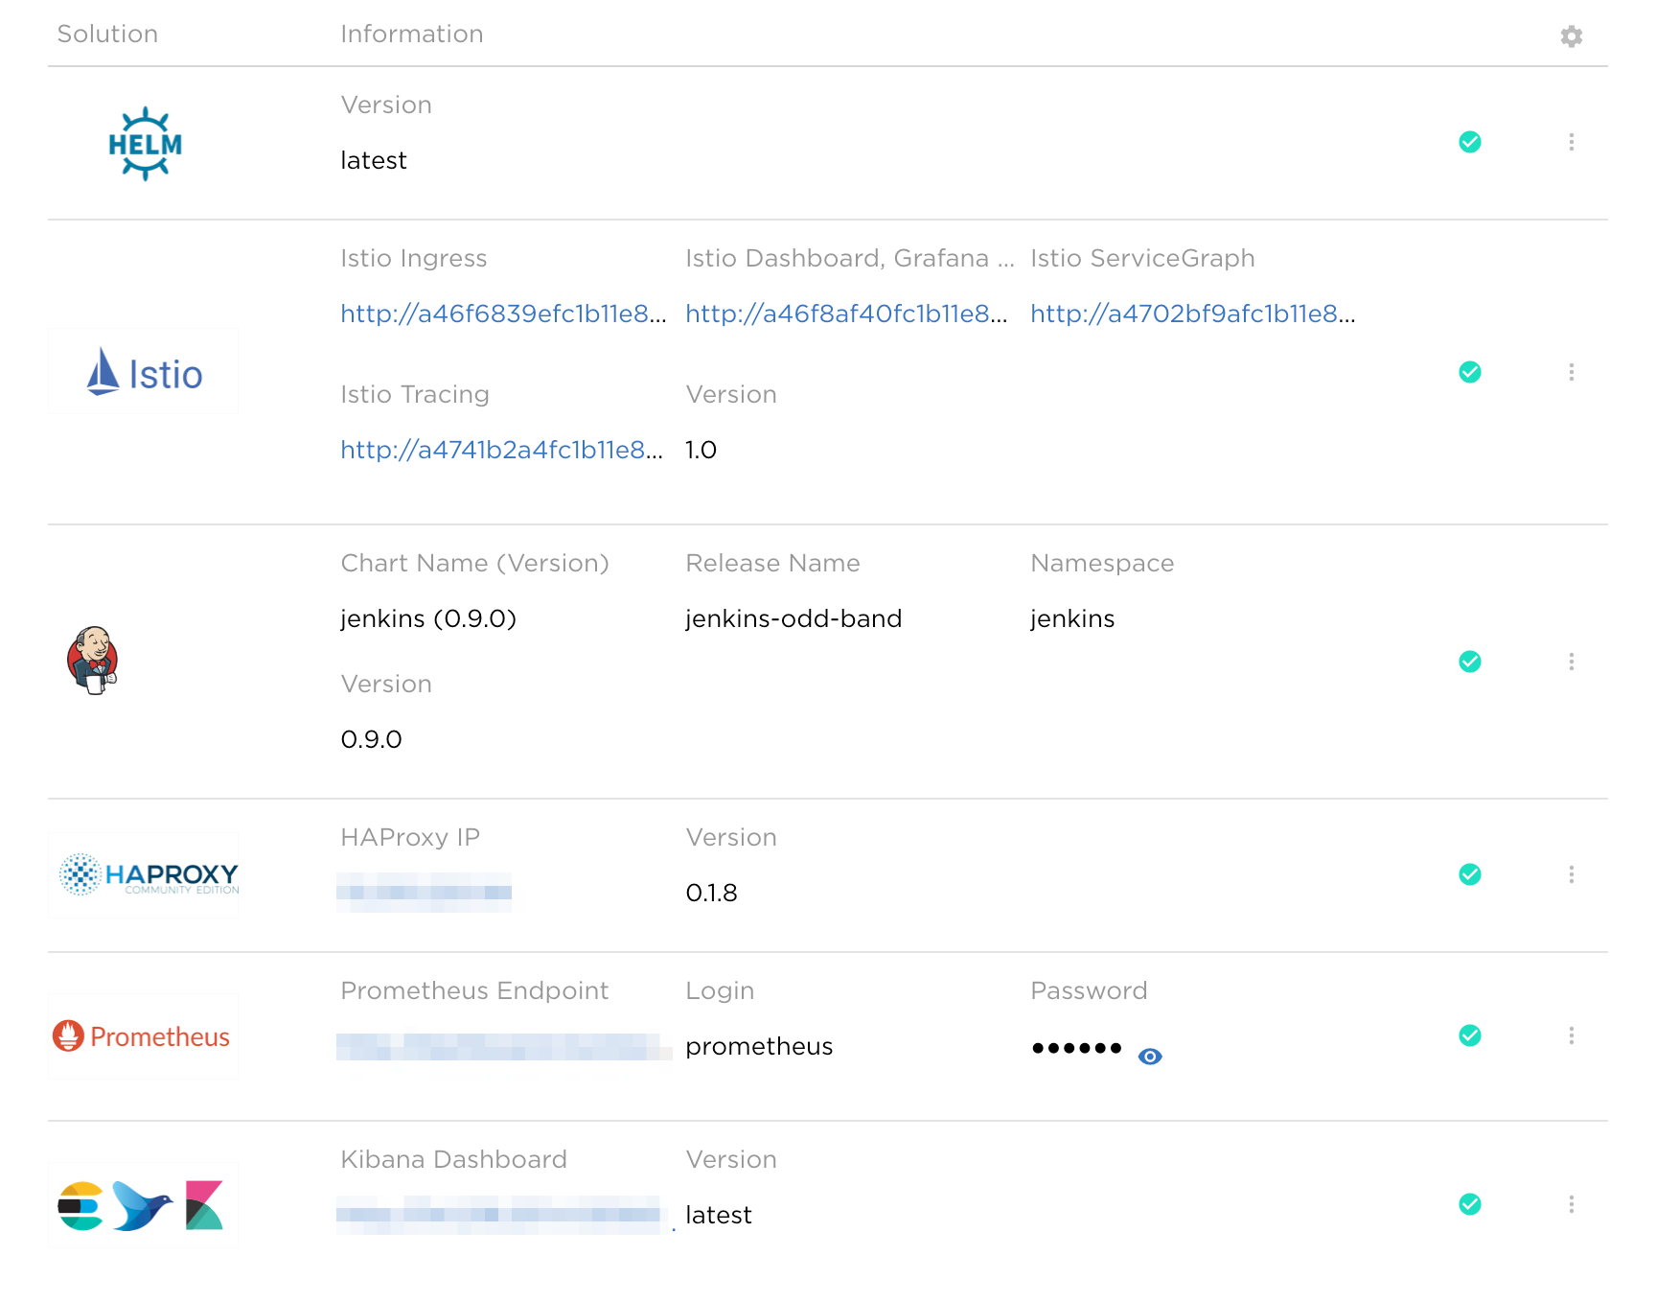Select the Jenkins version value '0.9.0'
This screenshot has height=1302, width=1656.
point(371,739)
